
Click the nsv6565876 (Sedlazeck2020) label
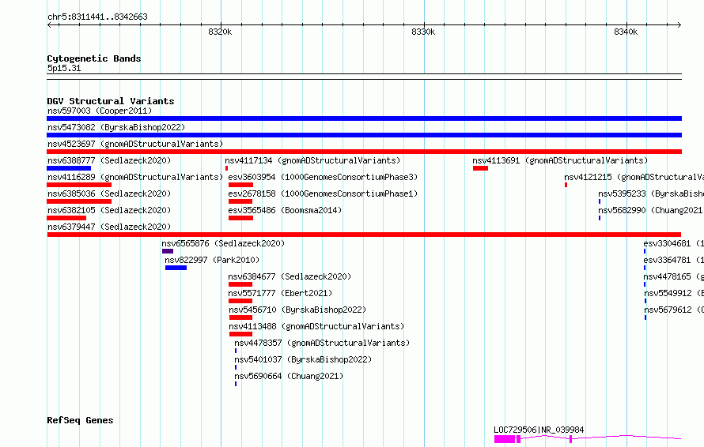223,243
